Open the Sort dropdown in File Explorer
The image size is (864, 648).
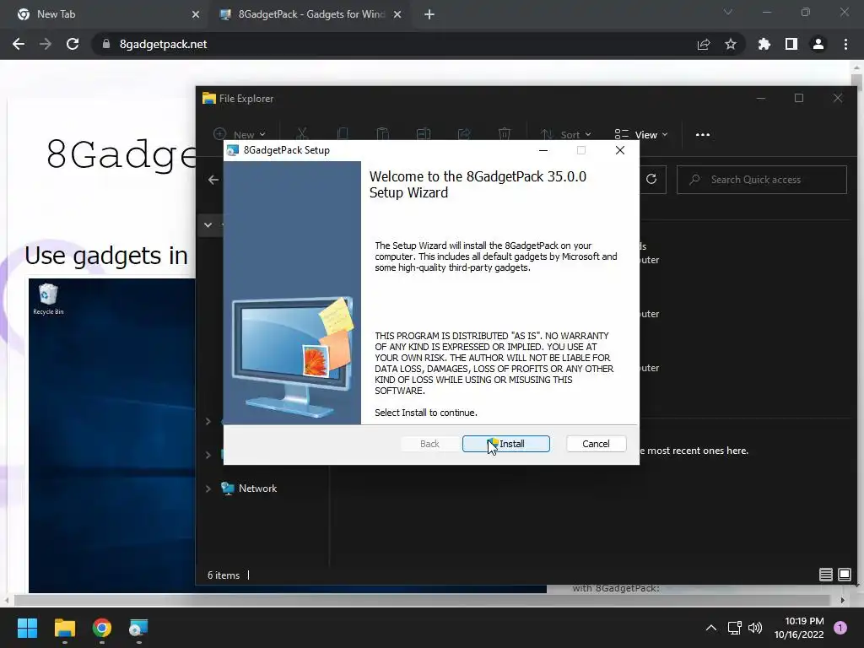click(565, 134)
